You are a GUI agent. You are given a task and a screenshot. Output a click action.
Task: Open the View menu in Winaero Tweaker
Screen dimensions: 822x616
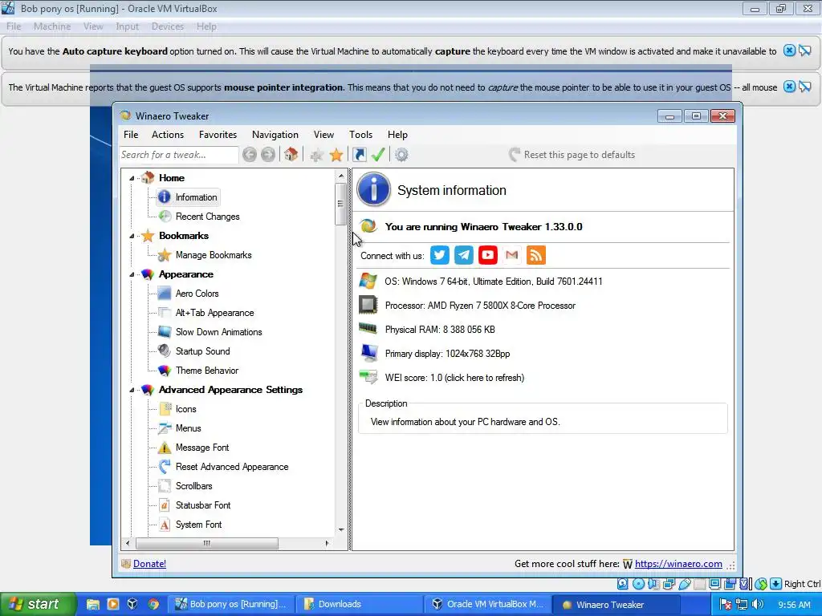(x=324, y=135)
